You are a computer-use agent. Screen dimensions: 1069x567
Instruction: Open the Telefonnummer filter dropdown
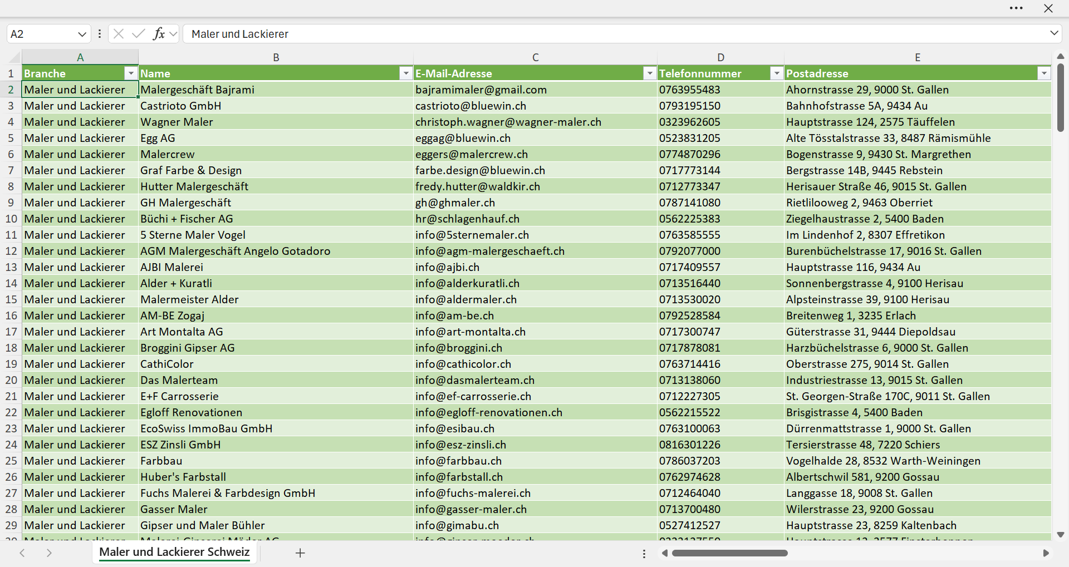point(777,73)
